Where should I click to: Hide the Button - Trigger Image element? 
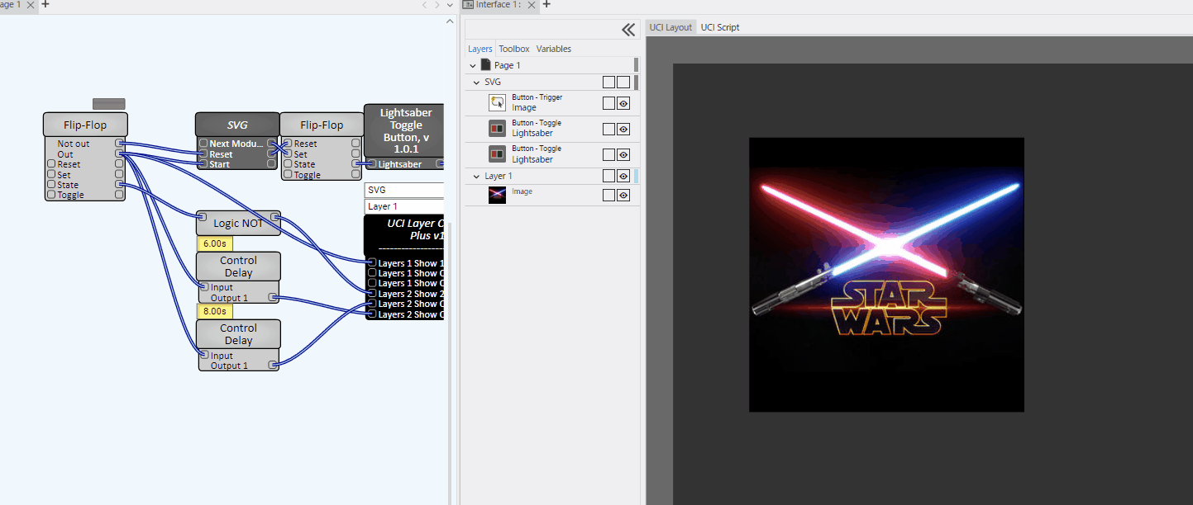(x=623, y=103)
